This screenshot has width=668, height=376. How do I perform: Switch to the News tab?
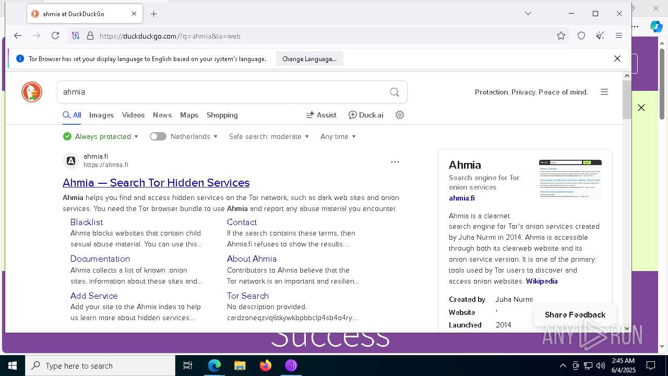[162, 115]
